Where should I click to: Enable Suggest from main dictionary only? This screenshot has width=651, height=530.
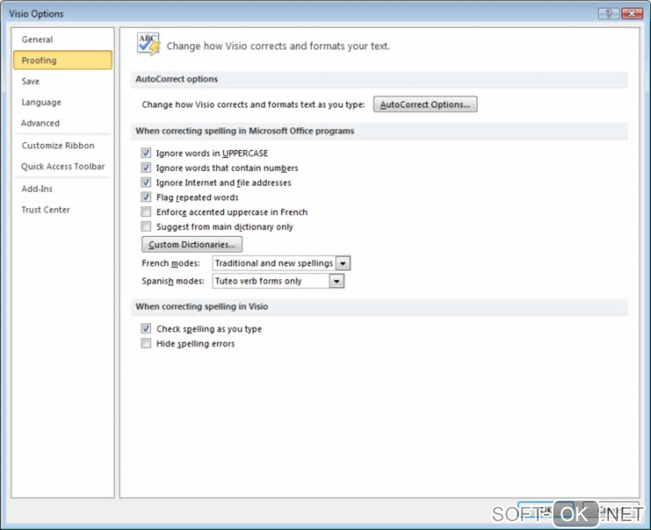pos(146,226)
